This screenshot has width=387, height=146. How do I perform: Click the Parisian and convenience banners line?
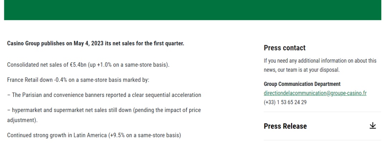[x=104, y=95]
